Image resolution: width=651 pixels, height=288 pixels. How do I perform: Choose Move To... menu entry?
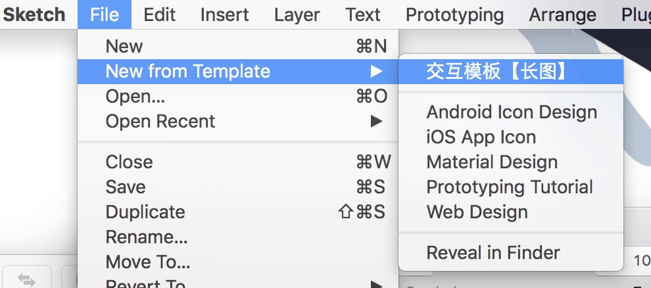click(x=148, y=262)
